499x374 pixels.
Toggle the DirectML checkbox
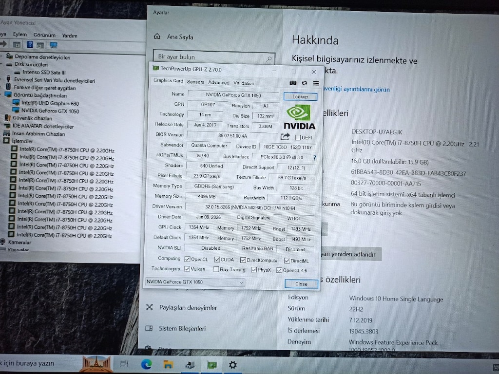click(287, 261)
